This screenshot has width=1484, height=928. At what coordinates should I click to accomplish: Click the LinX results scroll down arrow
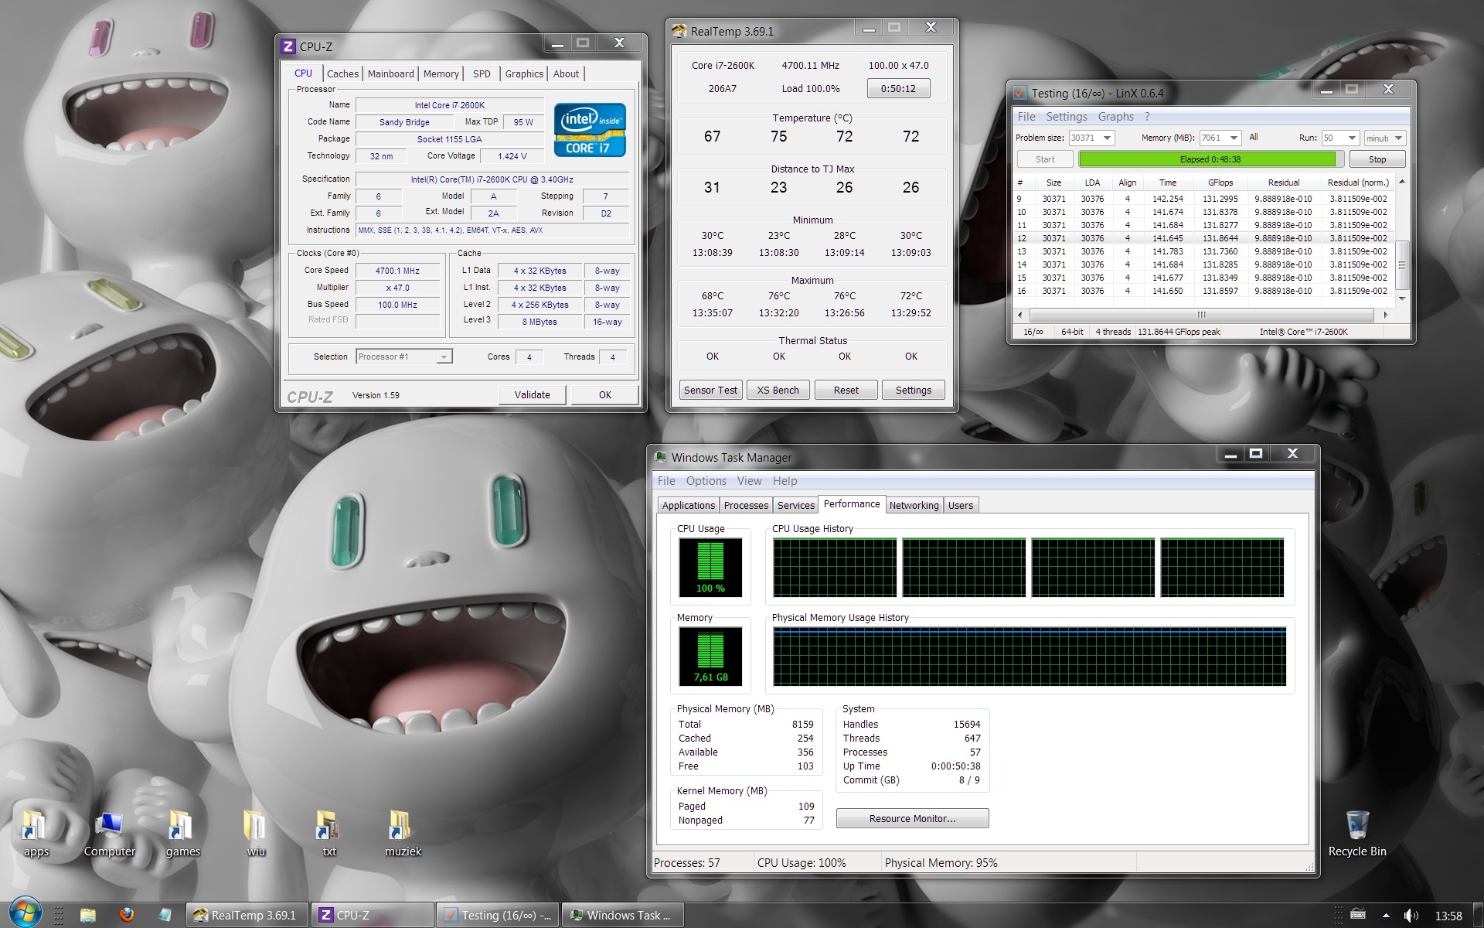pos(1402,299)
